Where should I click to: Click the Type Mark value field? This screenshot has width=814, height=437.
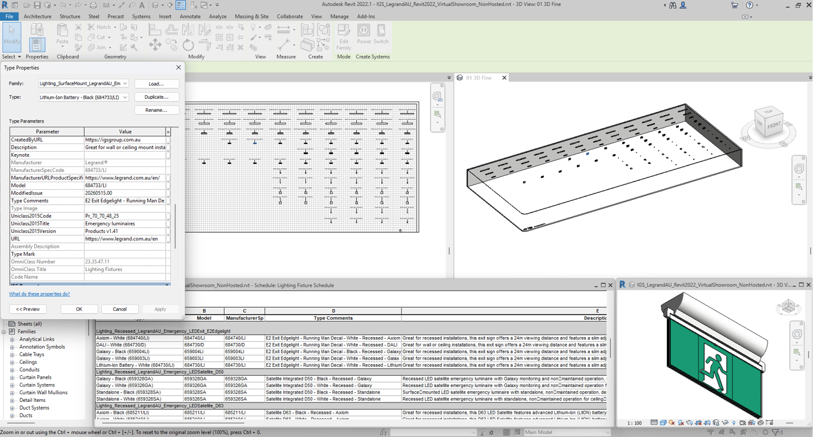[x=125, y=254]
